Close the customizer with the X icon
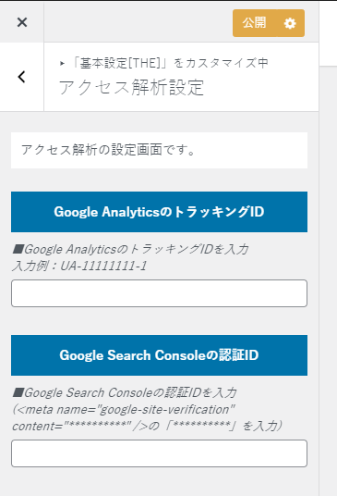 22,22
